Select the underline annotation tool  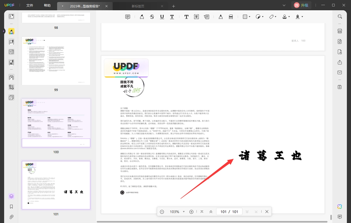click(x=162, y=17)
